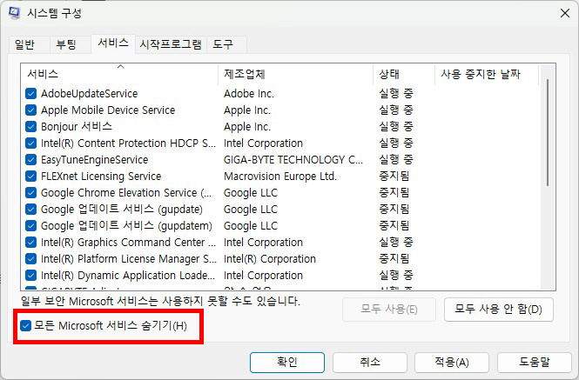Select FLEXnet Licensing Service text
This screenshot has height=380, width=579.
point(101,177)
